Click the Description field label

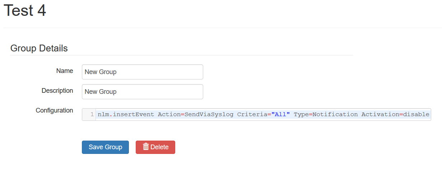[x=57, y=91]
